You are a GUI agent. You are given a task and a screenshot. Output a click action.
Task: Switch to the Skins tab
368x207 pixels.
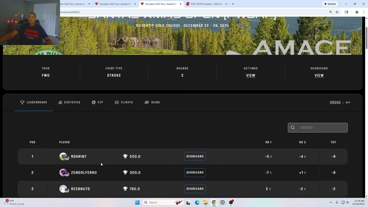point(152,102)
